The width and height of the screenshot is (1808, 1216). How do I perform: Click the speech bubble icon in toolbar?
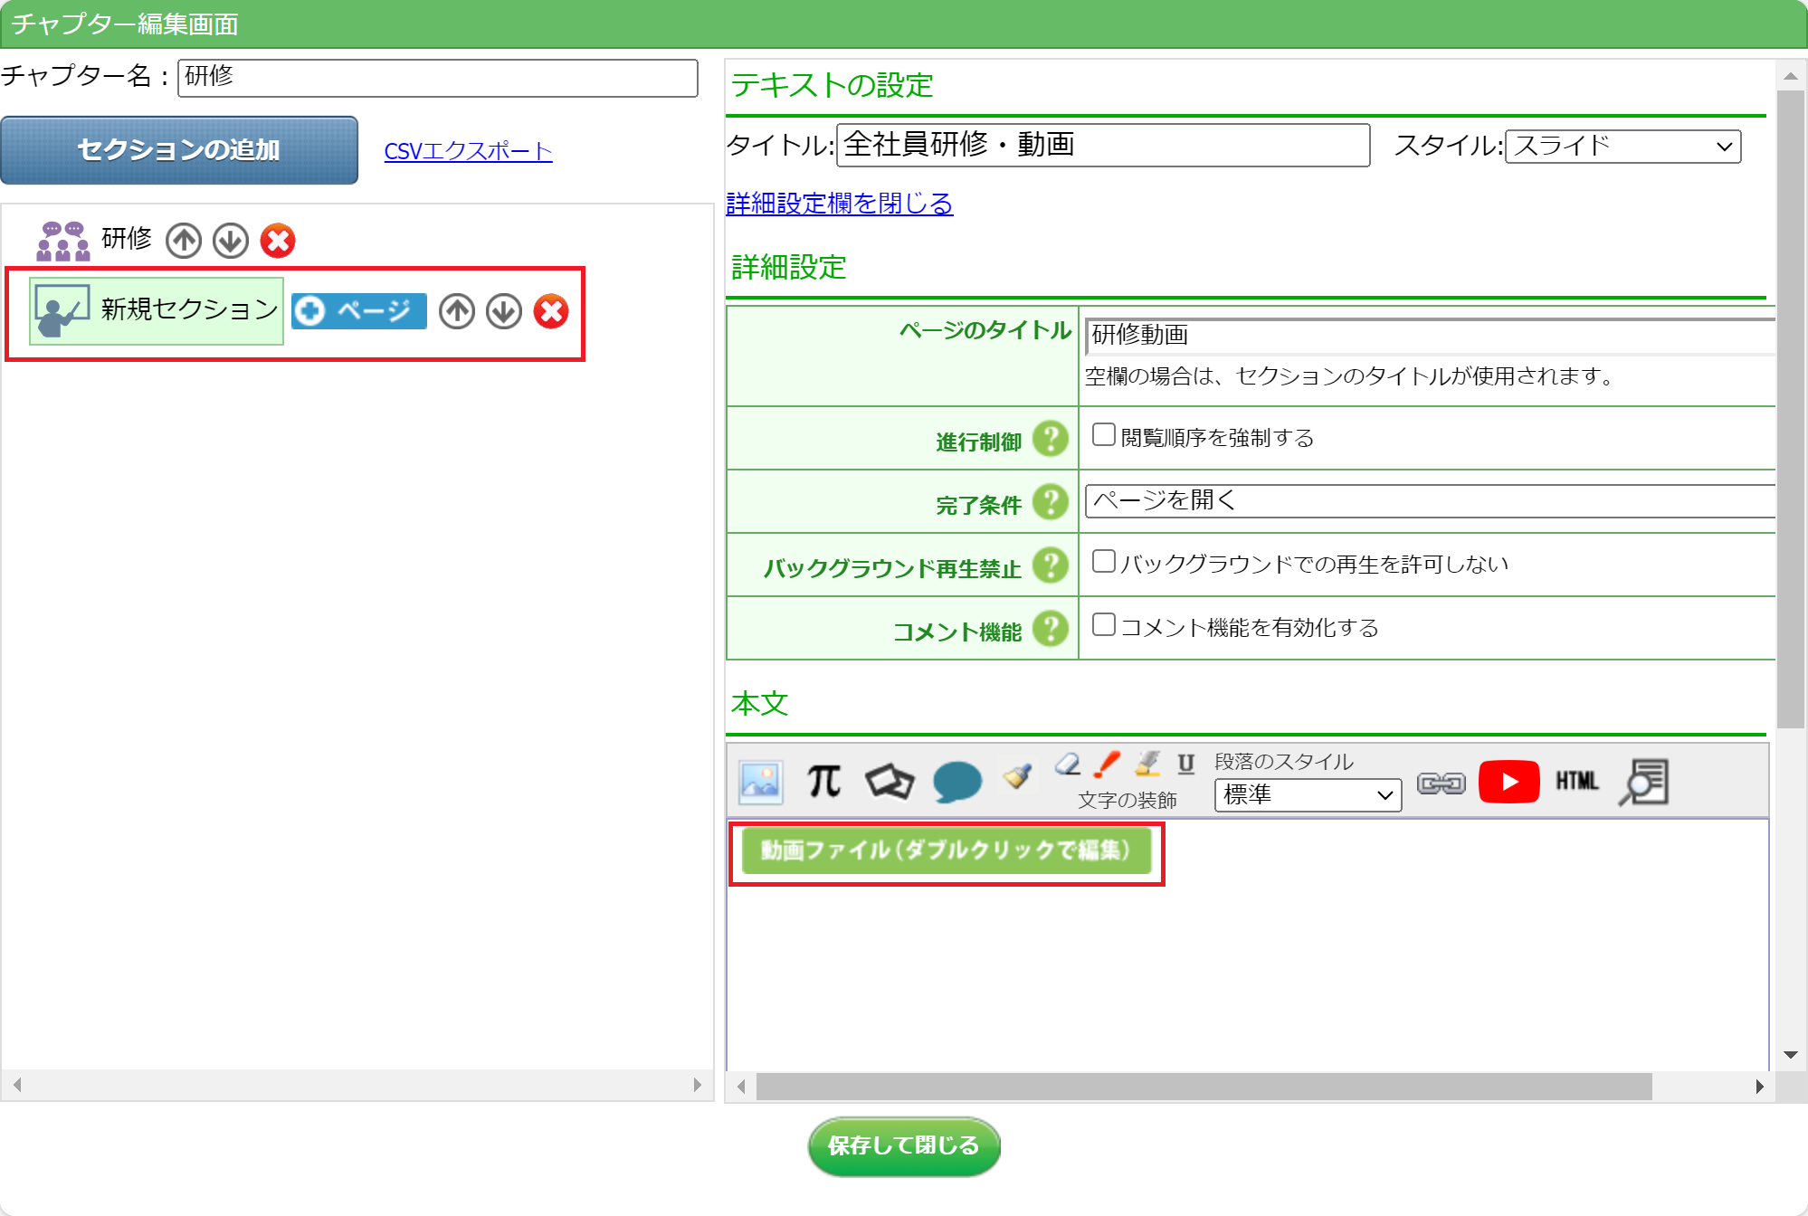coord(956,782)
